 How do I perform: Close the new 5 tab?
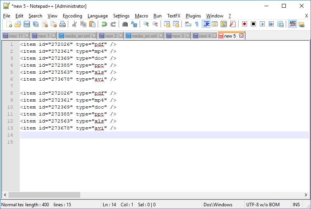pos(241,36)
